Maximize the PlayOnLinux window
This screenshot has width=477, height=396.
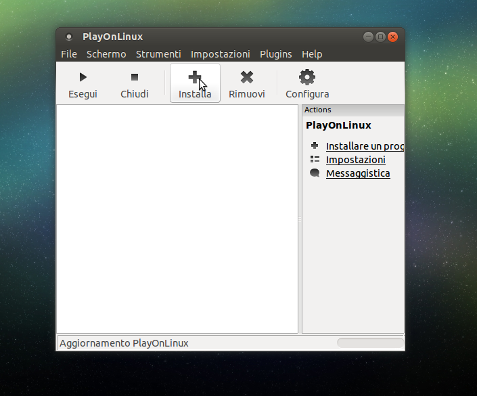tap(380, 37)
